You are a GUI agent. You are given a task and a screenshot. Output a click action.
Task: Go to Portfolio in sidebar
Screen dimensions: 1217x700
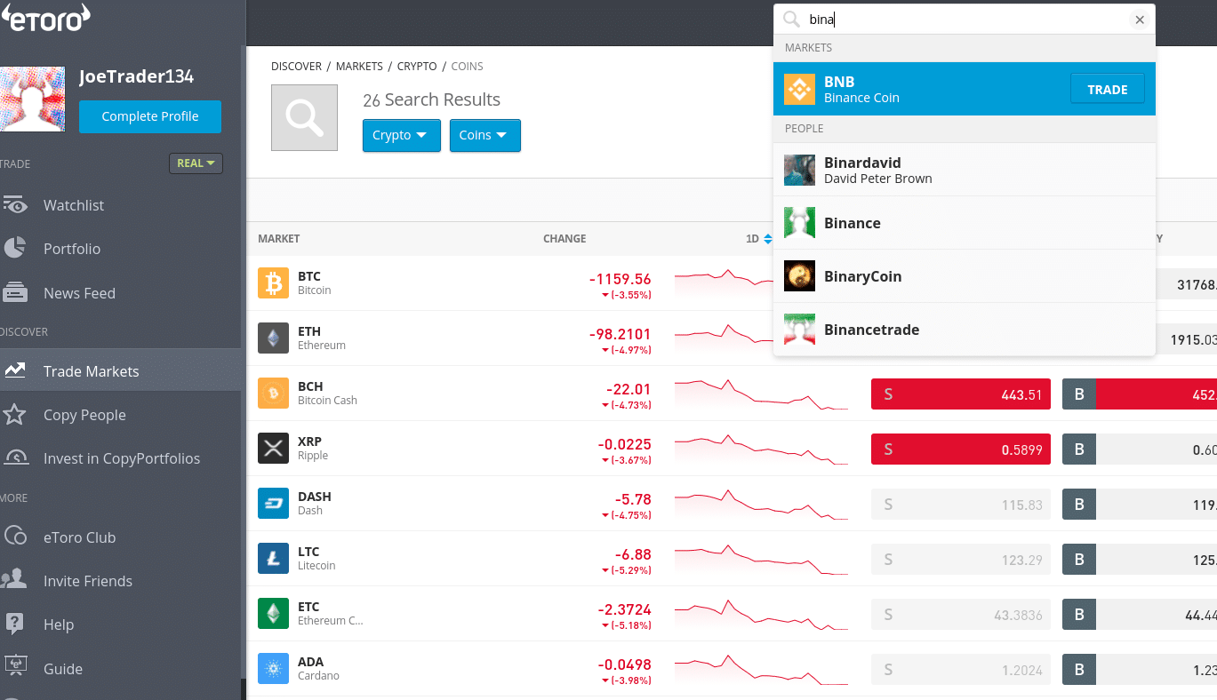point(72,249)
